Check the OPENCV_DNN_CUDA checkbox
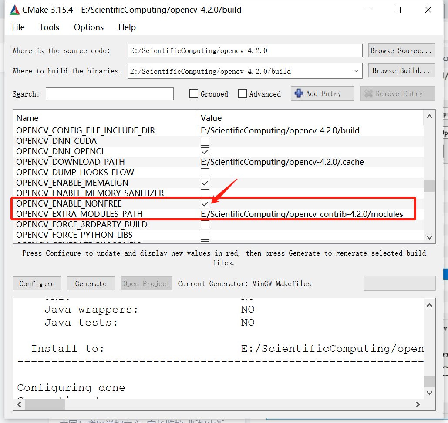 pos(205,141)
